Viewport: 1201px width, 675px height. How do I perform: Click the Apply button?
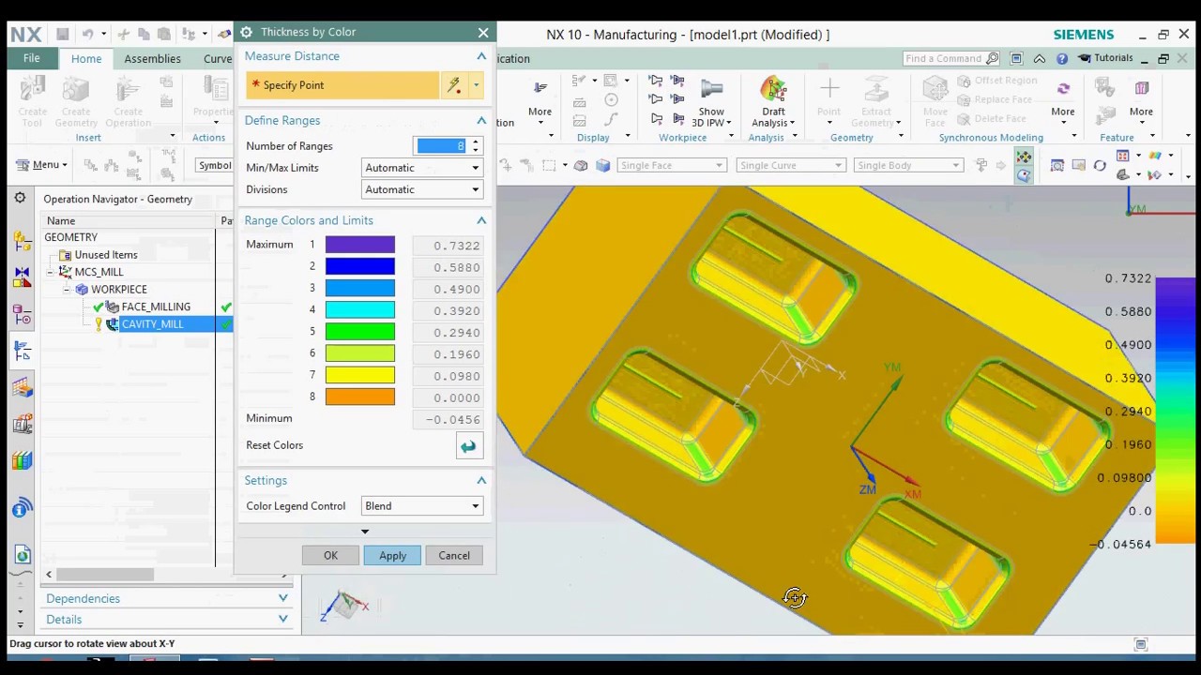pyautogui.click(x=393, y=556)
